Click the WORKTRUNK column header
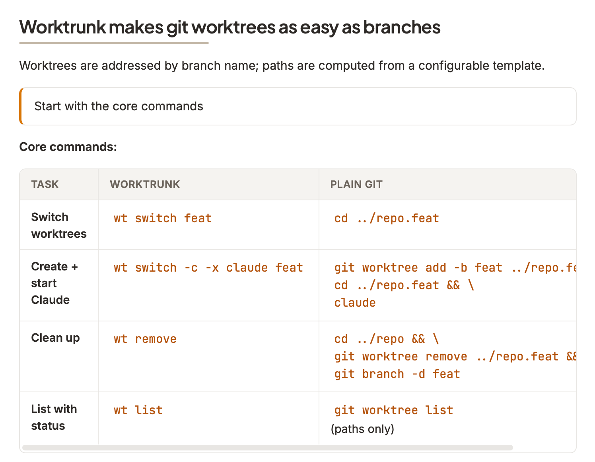 [x=145, y=184]
